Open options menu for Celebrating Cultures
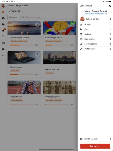Image resolution: width=113 pixels, height=151 pixels. pyautogui.click(x=73, y=25)
